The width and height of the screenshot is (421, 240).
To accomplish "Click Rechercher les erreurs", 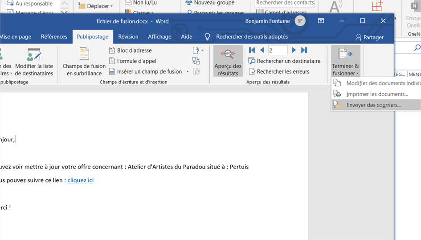I will point(279,71).
